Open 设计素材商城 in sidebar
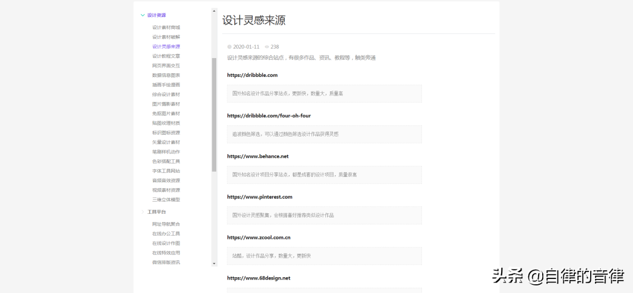This screenshot has width=633, height=293. 166,28
